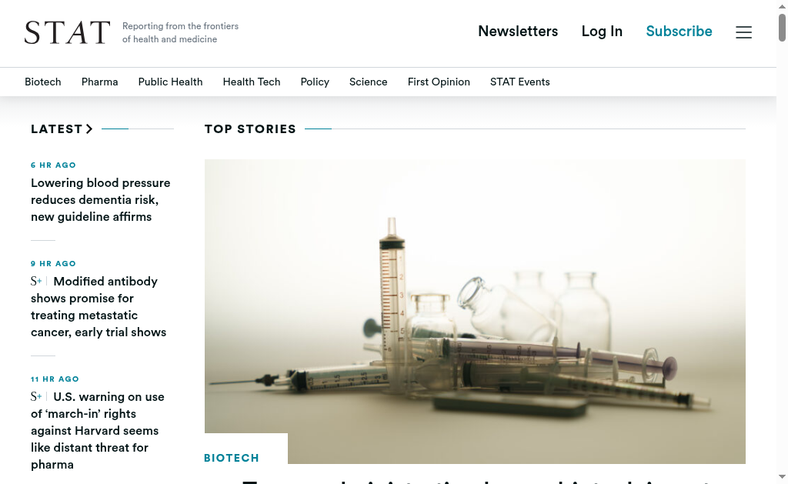Click Log In
The height and width of the screenshot is (484, 788).
pyautogui.click(x=602, y=31)
